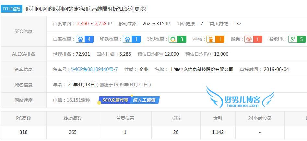Click the mobile weight paw badge showing 1
Viewport: 307px width, 141px height.
pos(132,39)
